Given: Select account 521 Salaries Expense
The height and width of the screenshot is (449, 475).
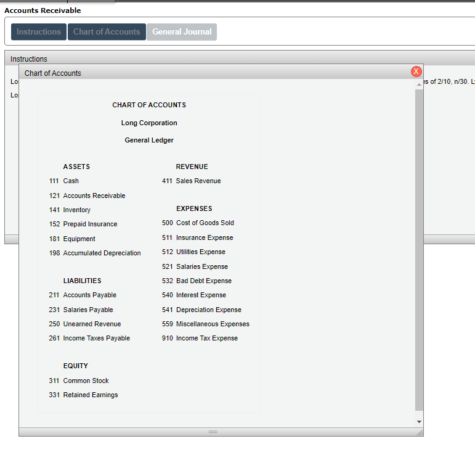Looking at the screenshot, I should point(195,267).
